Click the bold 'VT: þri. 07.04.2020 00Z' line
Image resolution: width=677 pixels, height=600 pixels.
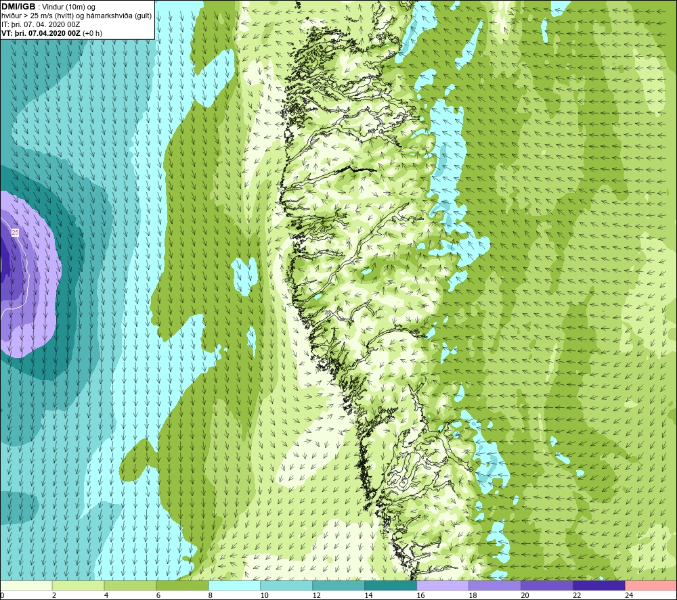click(x=41, y=33)
